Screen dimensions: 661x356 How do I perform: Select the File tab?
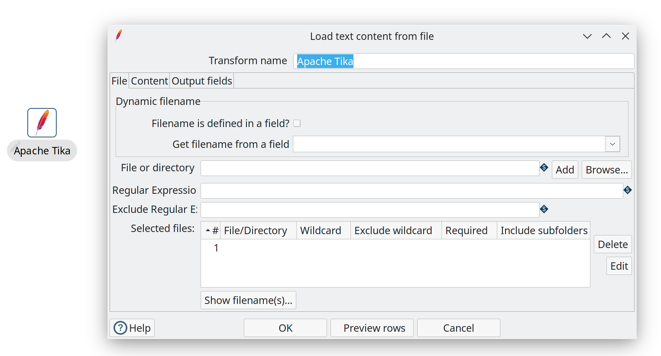(119, 81)
